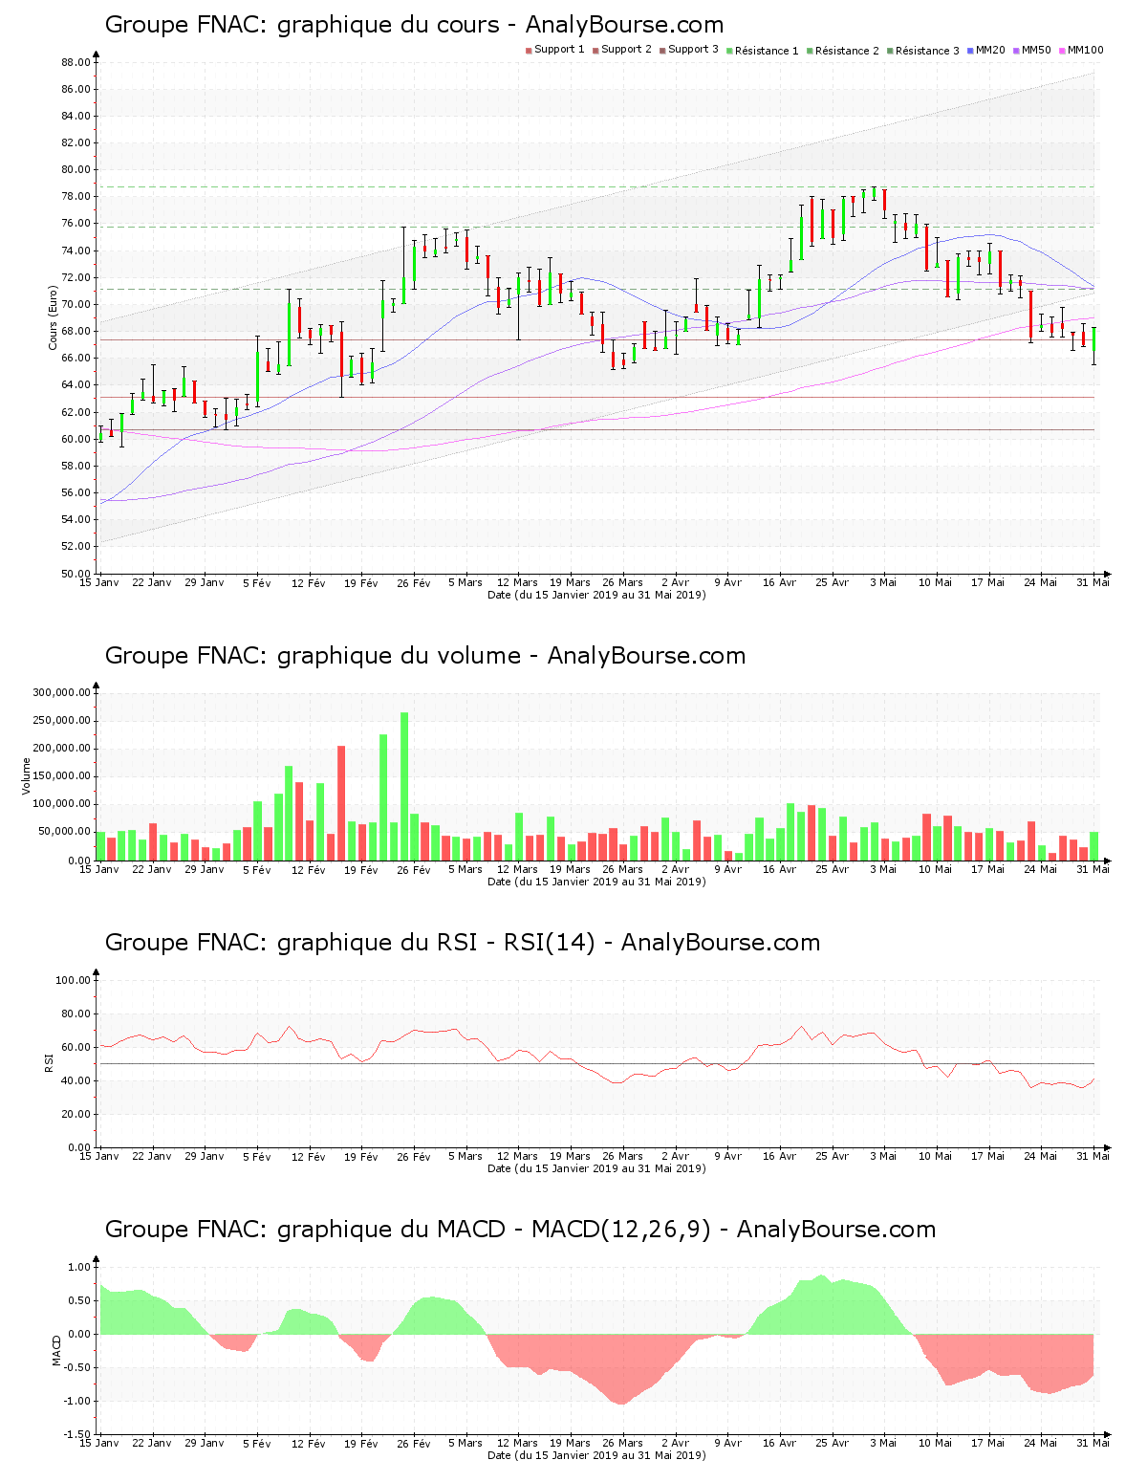Select the Résistance 1 legend label
The image size is (1147, 1482).
[767, 51]
